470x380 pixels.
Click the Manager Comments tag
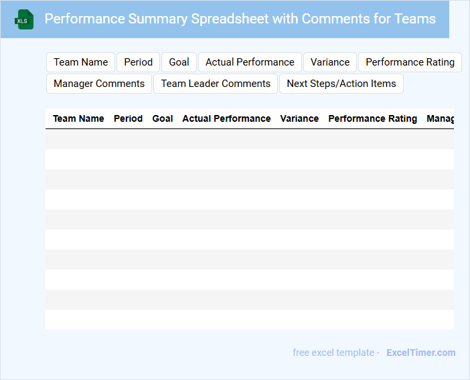tap(99, 84)
